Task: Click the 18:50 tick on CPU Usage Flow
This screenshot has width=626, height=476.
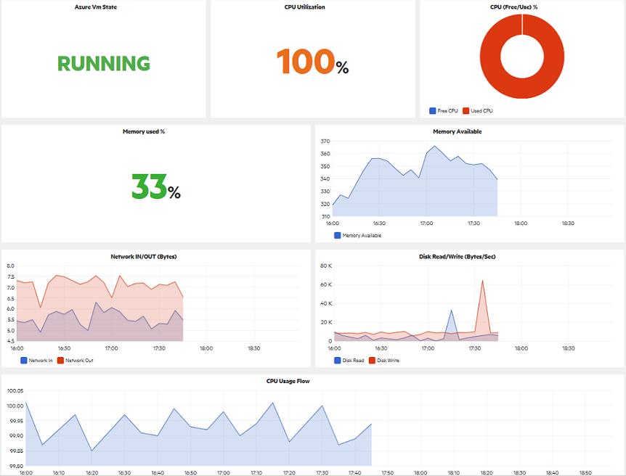Action: tap(585, 473)
